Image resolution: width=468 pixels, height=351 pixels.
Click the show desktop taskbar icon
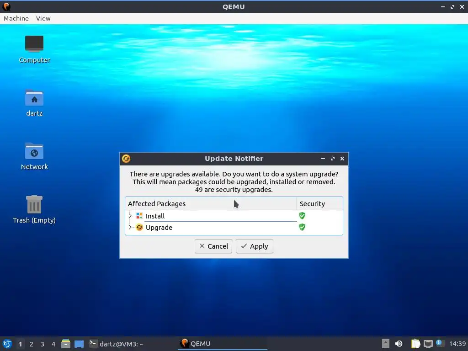pyautogui.click(x=79, y=344)
